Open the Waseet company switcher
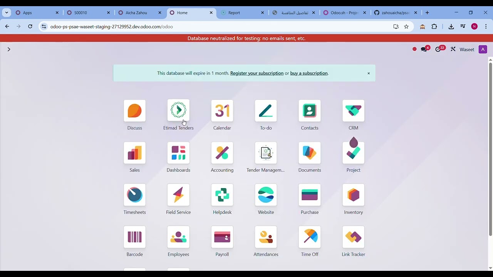This screenshot has width=493, height=277. click(467, 50)
